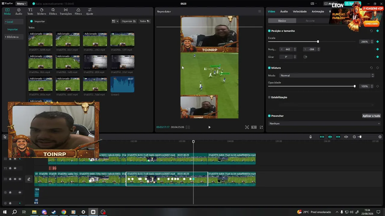
Task: Open the Organizar sort dropdown
Action: 128,21
